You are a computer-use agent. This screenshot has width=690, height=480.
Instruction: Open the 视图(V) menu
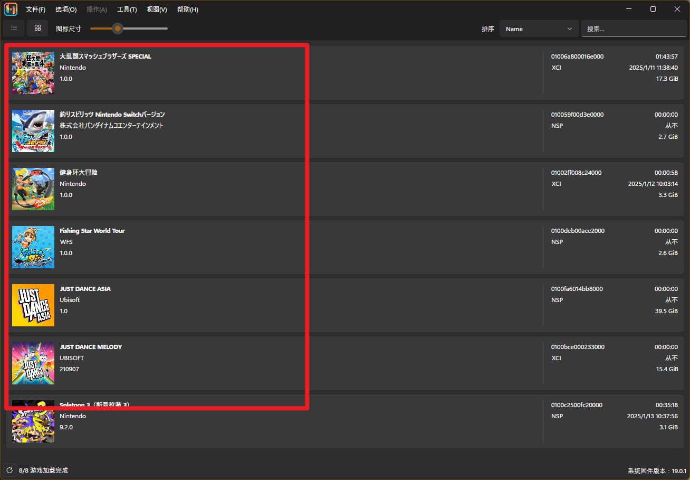click(x=157, y=10)
